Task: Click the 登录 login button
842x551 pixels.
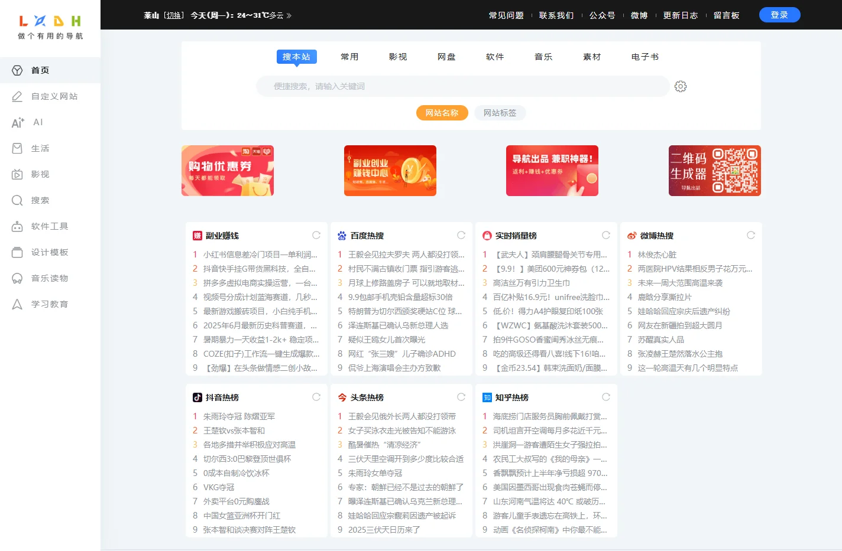Action: tap(780, 15)
